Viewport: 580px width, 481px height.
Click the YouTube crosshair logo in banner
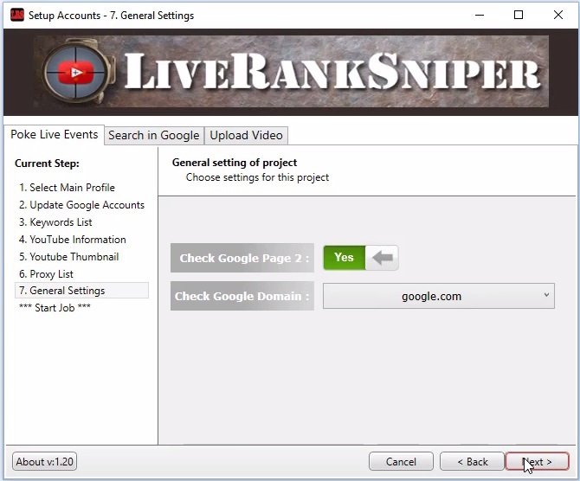(x=77, y=72)
